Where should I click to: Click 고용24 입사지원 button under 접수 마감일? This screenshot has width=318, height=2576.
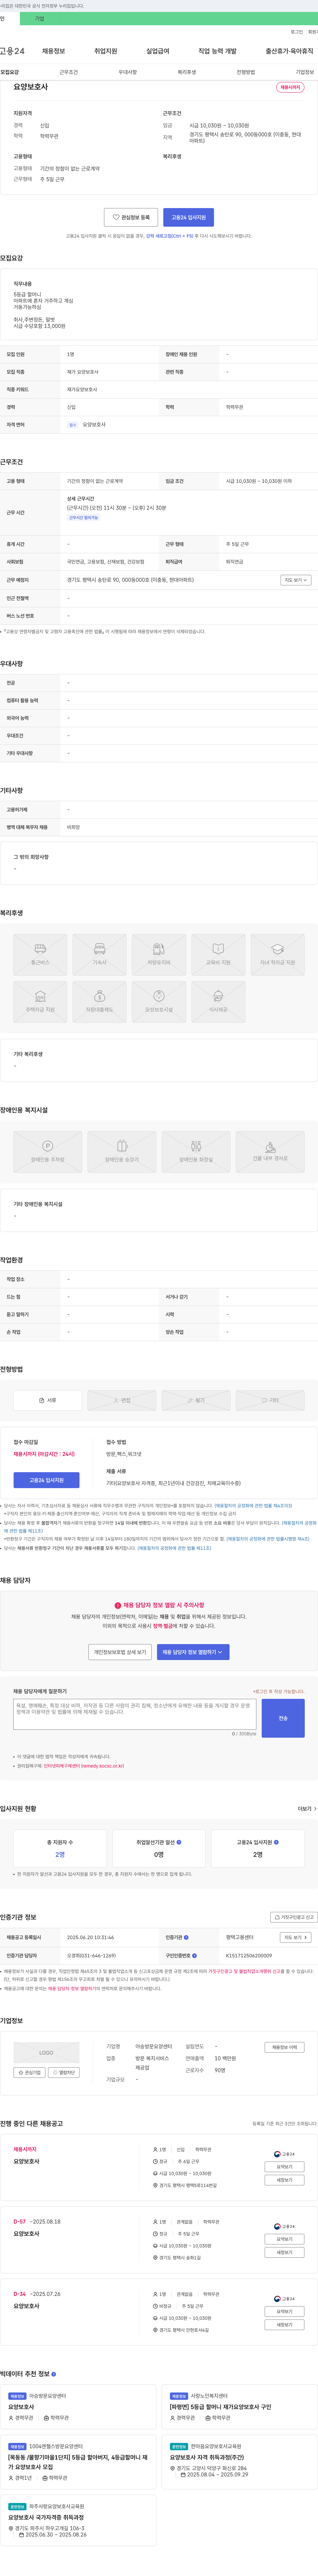47,1480
